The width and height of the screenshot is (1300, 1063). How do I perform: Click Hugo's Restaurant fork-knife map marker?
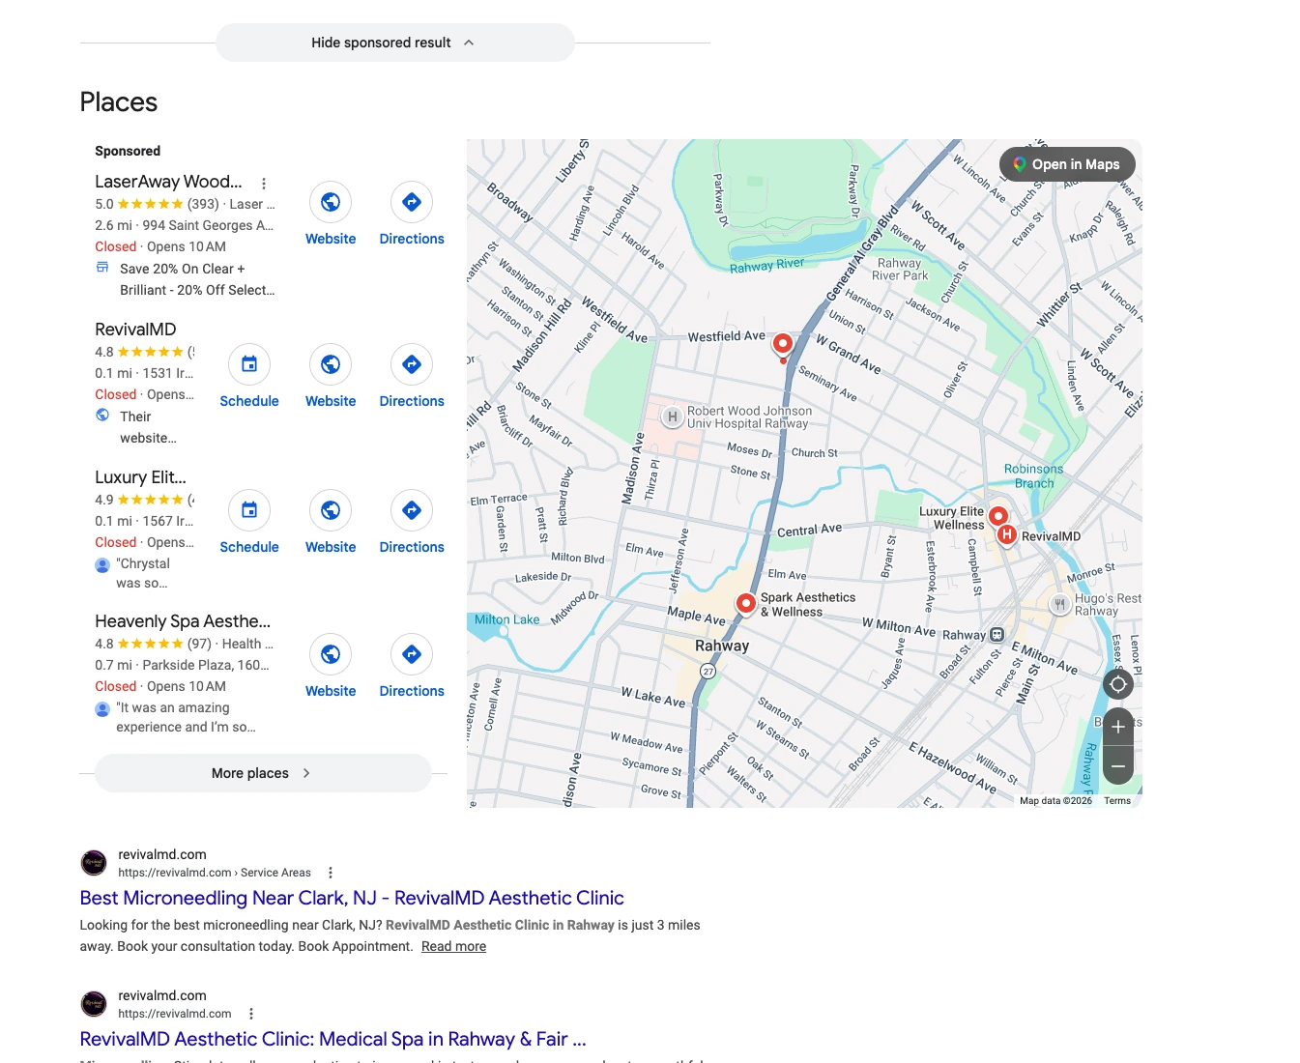[x=1060, y=605]
